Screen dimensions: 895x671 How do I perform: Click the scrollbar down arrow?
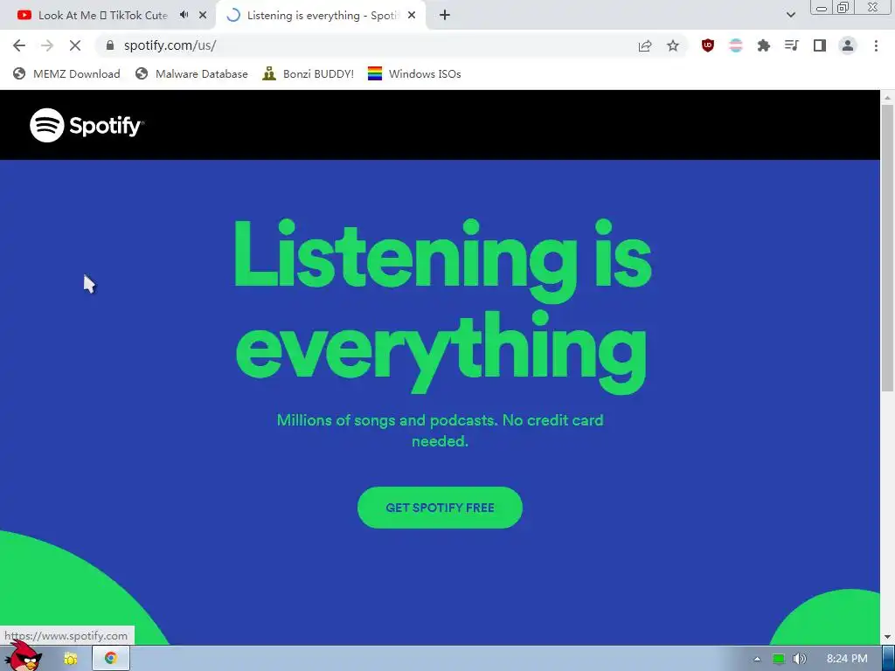click(887, 637)
